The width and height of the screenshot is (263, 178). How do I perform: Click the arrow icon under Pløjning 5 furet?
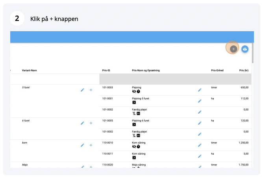point(134,103)
